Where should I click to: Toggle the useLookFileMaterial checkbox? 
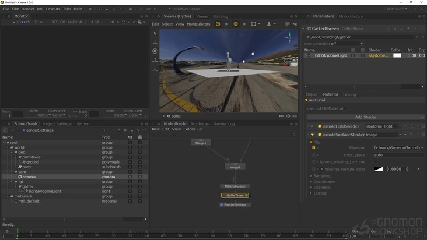(345, 108)
